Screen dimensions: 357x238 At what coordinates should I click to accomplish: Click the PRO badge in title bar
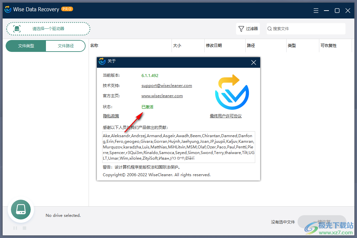[67, 9]
